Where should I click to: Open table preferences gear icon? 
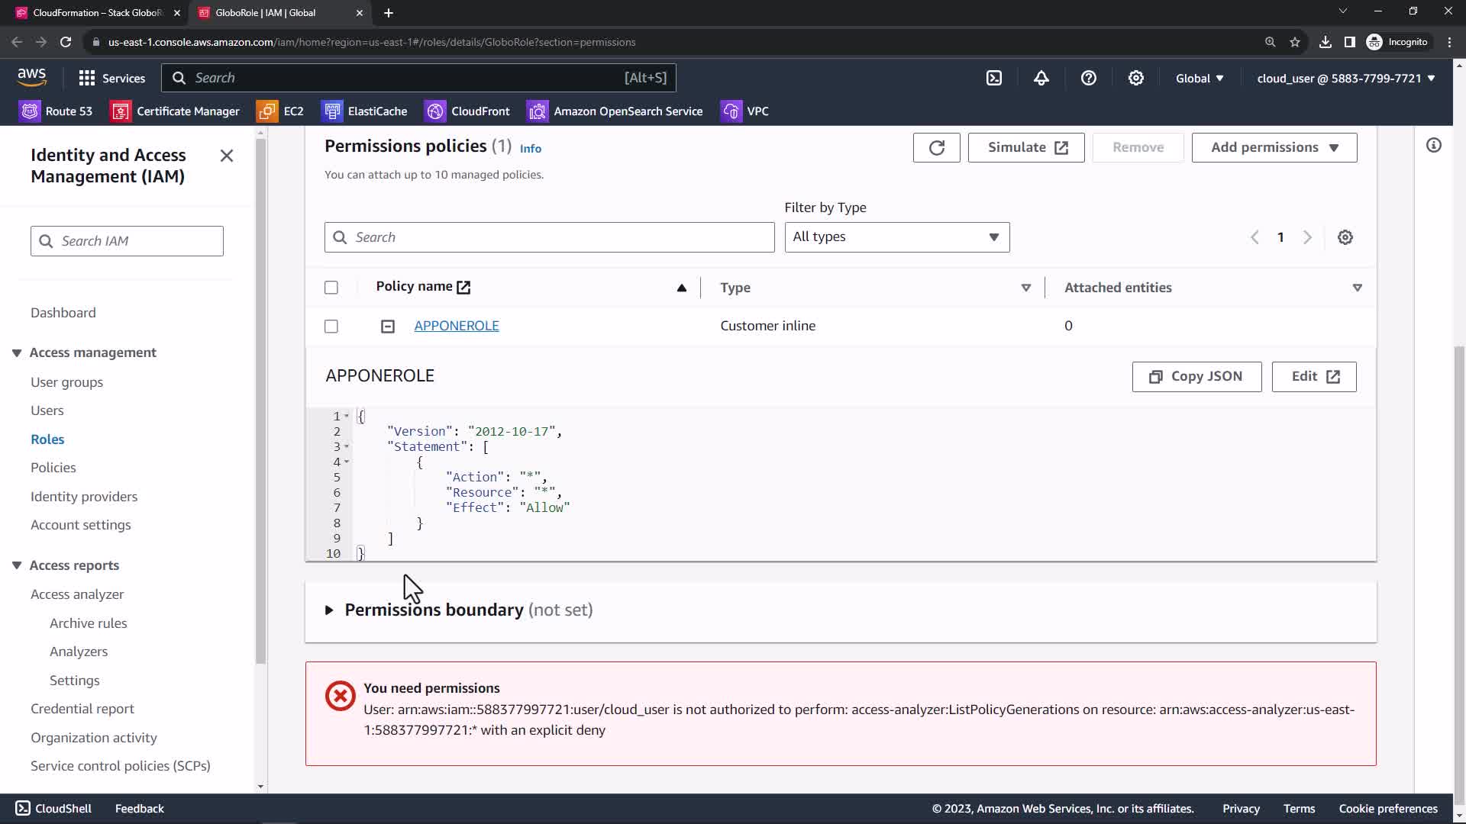1345,237
